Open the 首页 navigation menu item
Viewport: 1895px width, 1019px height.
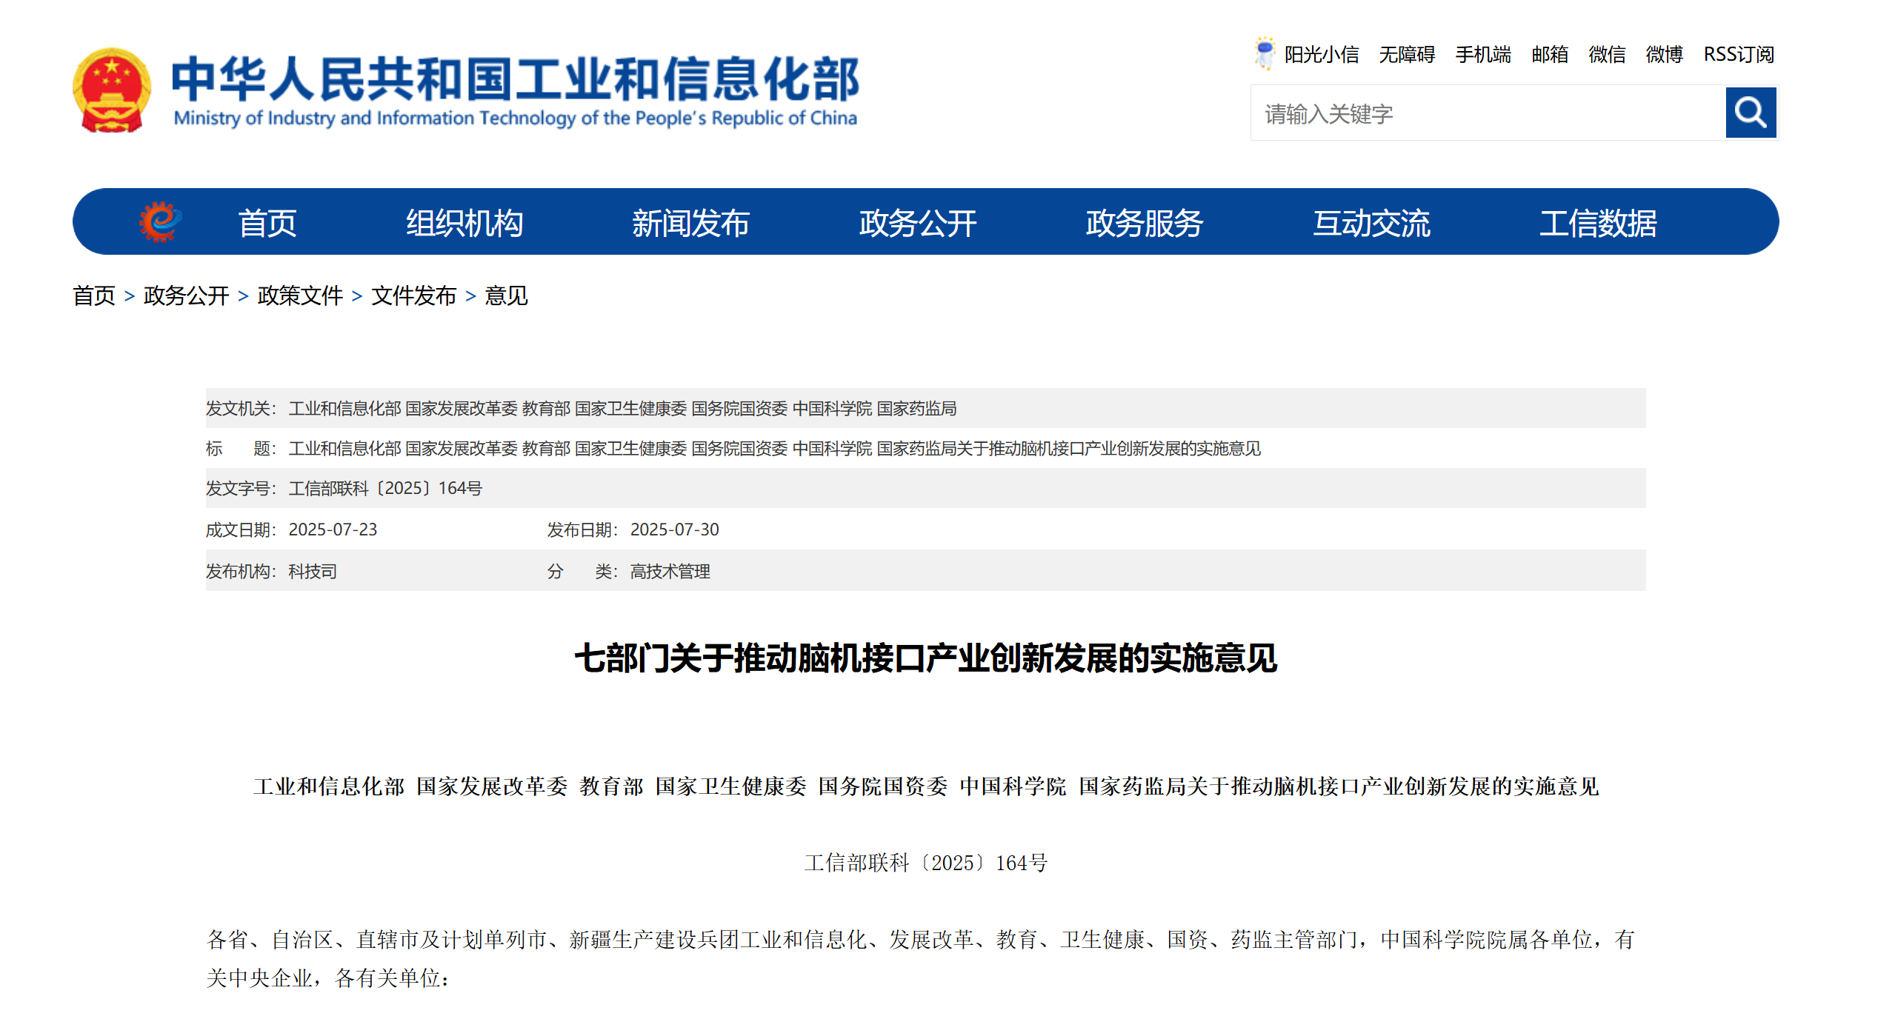[x=267, y=223]
